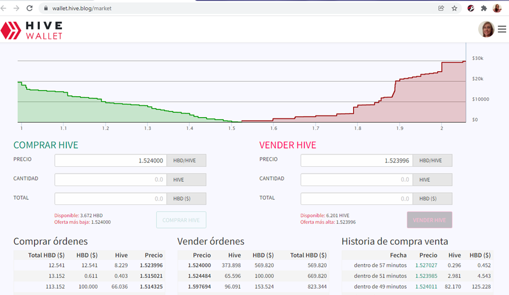
Task: Click Disponible 3.672 HBD balance link
Action: 78,215
